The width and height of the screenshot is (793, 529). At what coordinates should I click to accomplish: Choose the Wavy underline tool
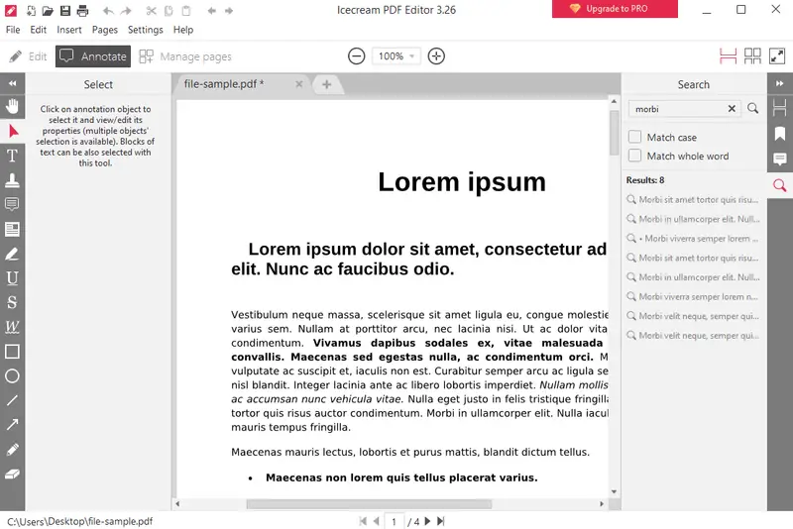12,327
